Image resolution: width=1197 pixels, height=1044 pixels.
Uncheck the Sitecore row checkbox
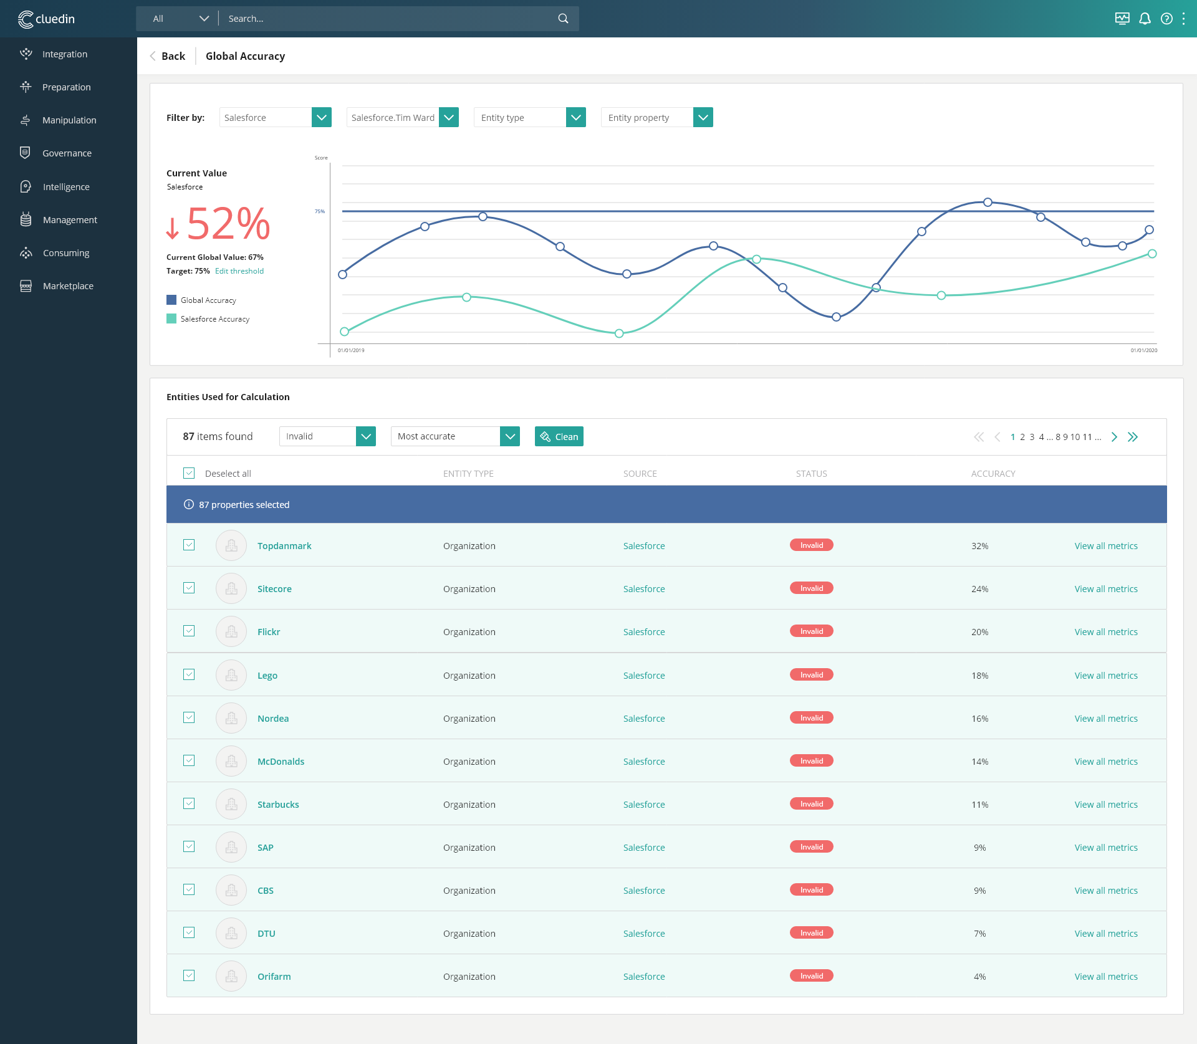click(x=189, y=588)
